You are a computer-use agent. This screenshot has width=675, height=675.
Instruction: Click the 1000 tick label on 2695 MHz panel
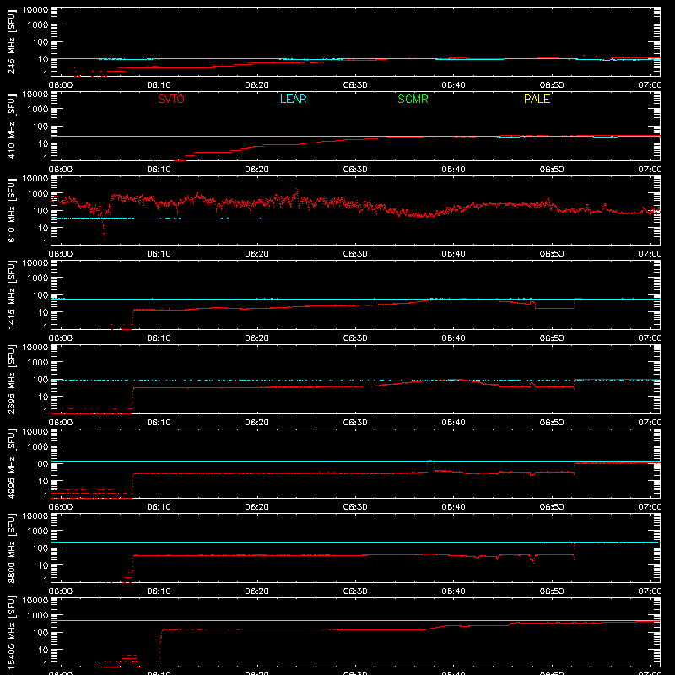pyautogui.click(x=38, y=363)
